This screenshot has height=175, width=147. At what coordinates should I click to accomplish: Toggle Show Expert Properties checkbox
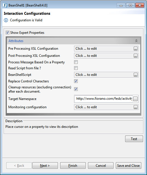tap(7, 33)
